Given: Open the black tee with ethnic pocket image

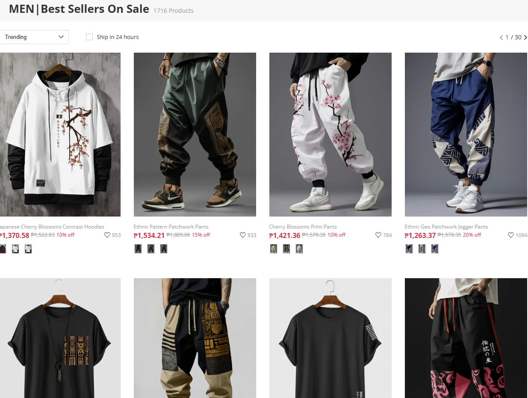Looking at the screenshot, I should coord(60,338).
